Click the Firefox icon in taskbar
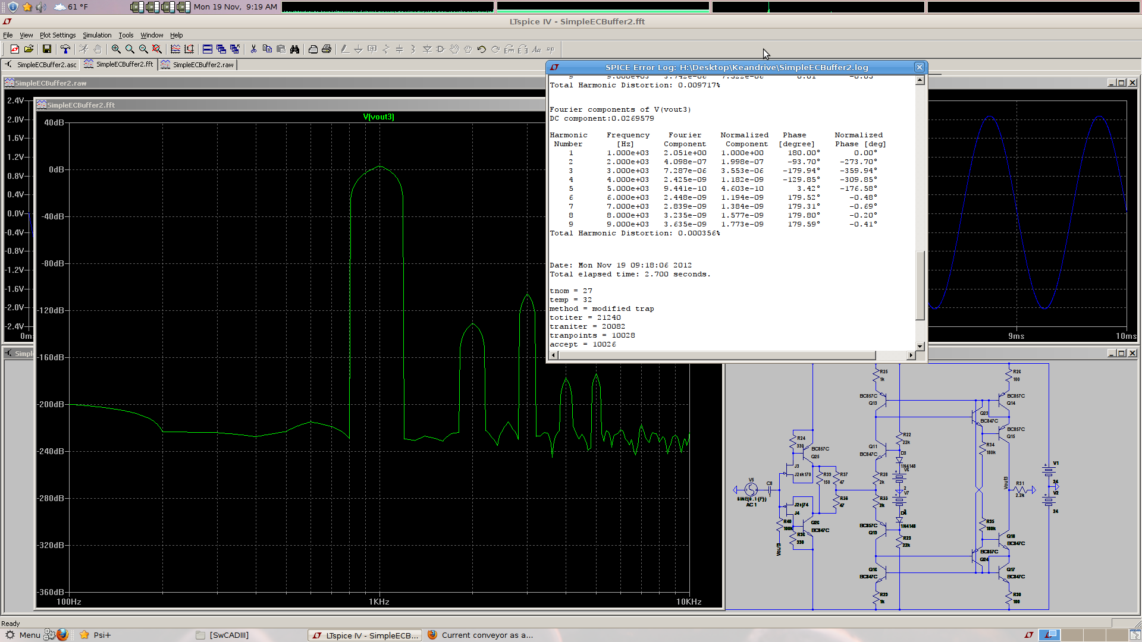The width and height of the screenshot is (1142, 642). pyautogui.click(x=62, y=634)
